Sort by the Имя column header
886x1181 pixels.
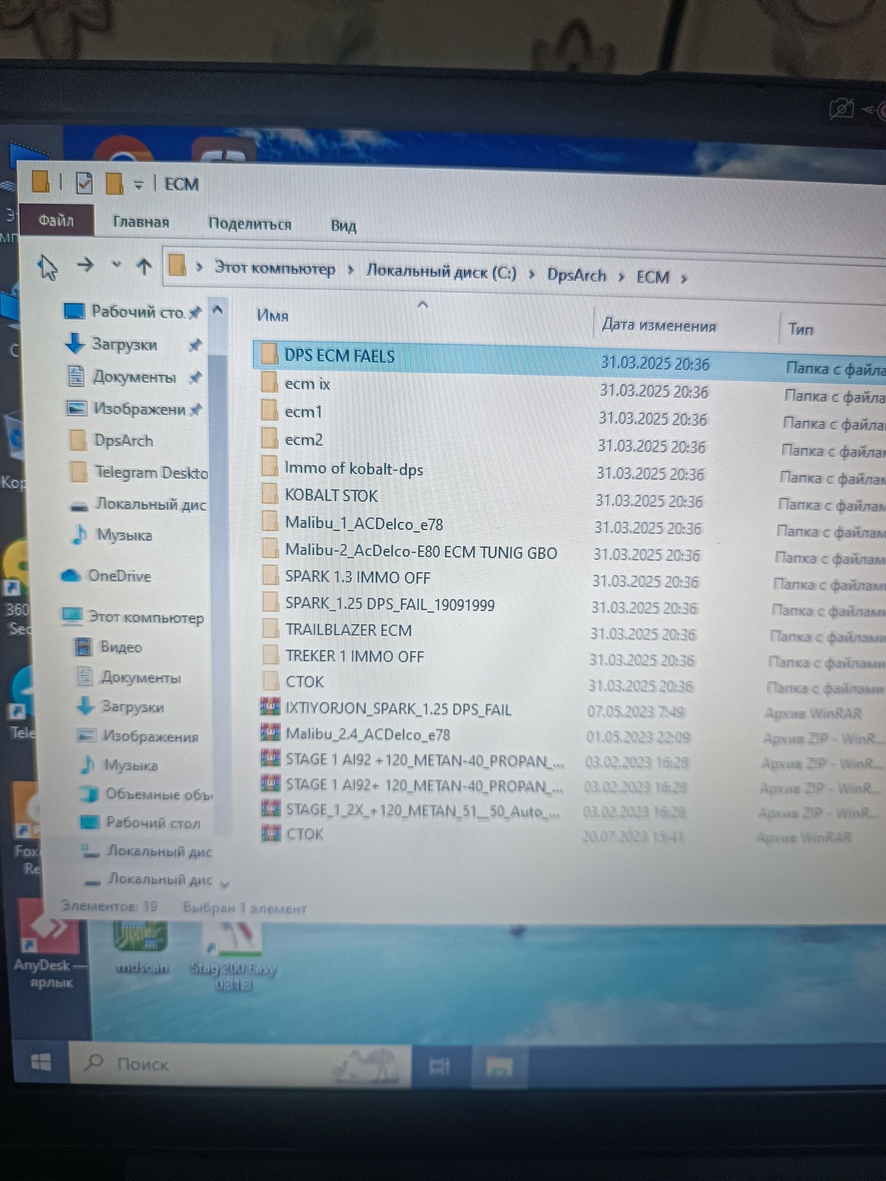273,316
